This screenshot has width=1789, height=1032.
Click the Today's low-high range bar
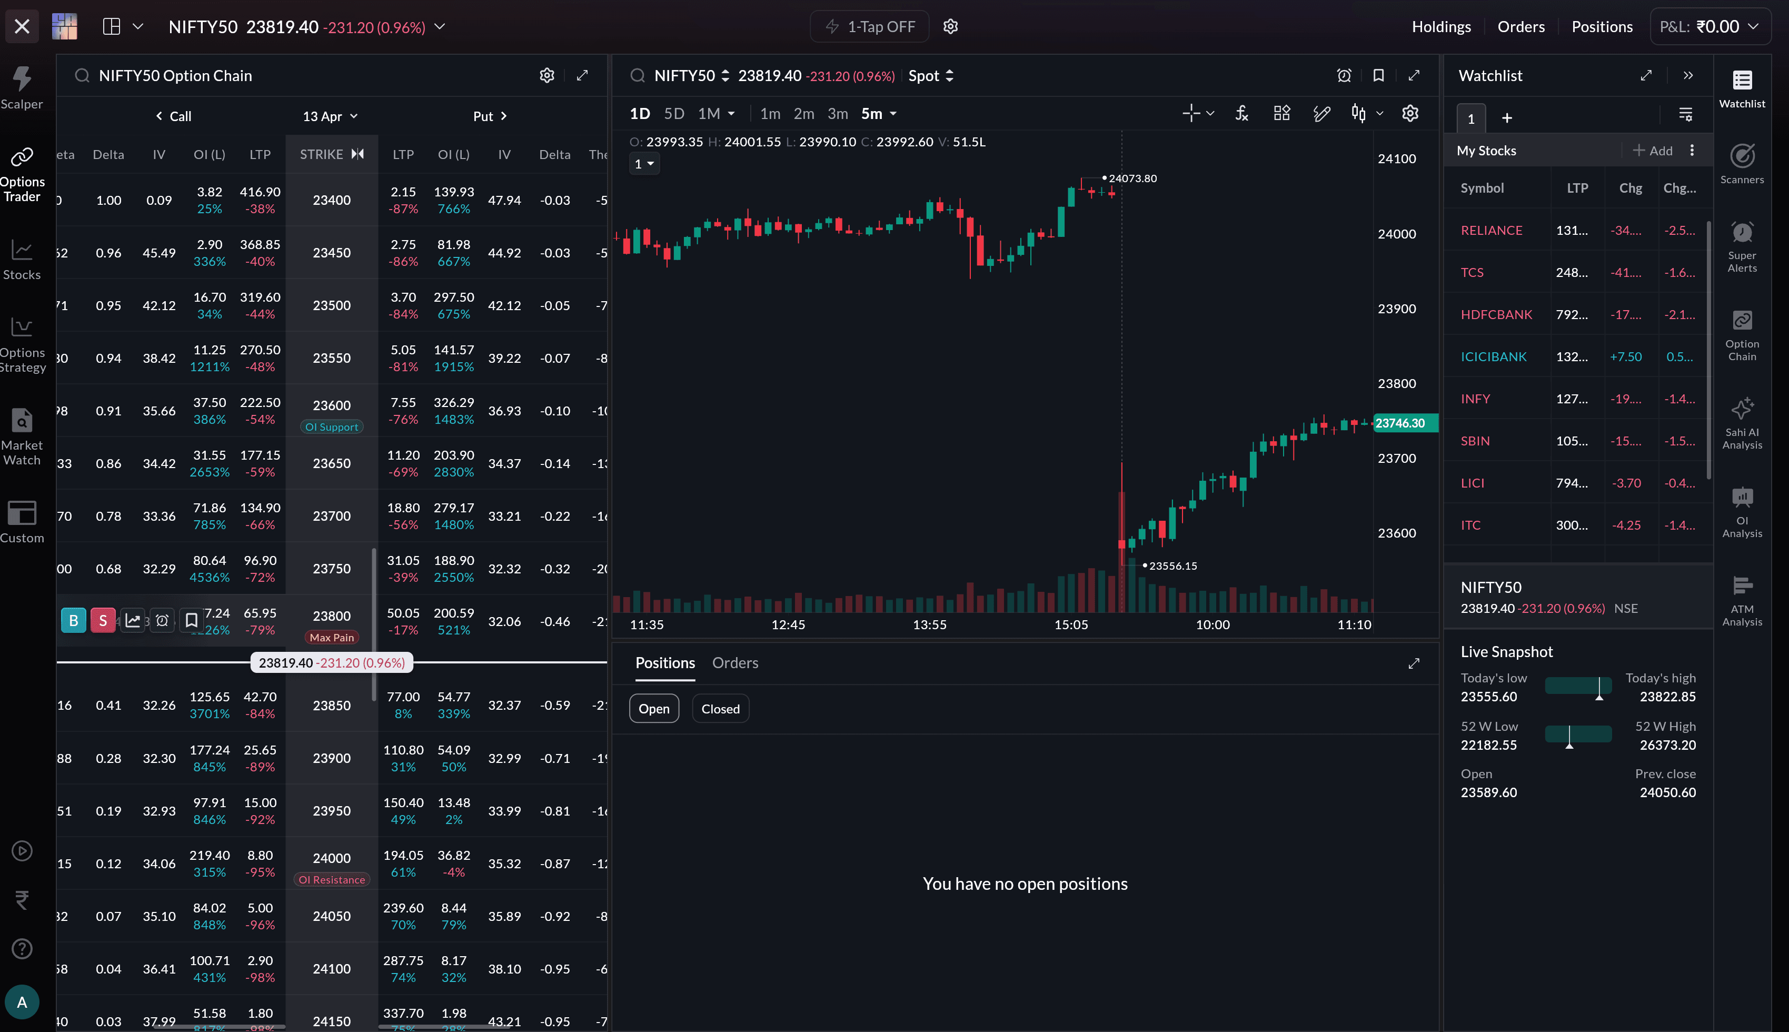click(x=1578, y=686)
